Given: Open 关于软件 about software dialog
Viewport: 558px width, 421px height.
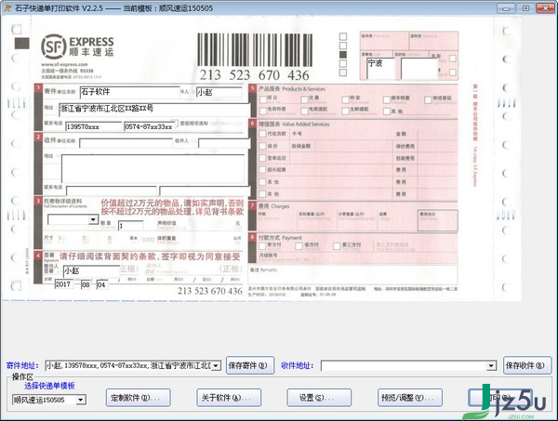Looking at the screenshot, I should click(229, 398).
